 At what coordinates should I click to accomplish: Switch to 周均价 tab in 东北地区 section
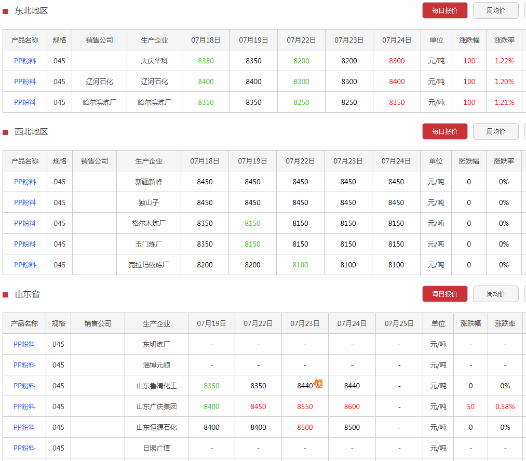[x=495, y=10]
